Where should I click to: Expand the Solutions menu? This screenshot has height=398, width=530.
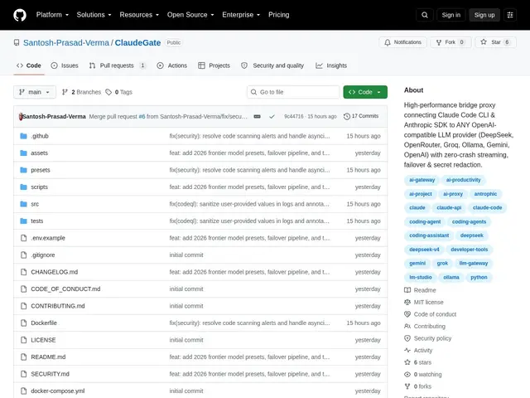pos(94,15)
